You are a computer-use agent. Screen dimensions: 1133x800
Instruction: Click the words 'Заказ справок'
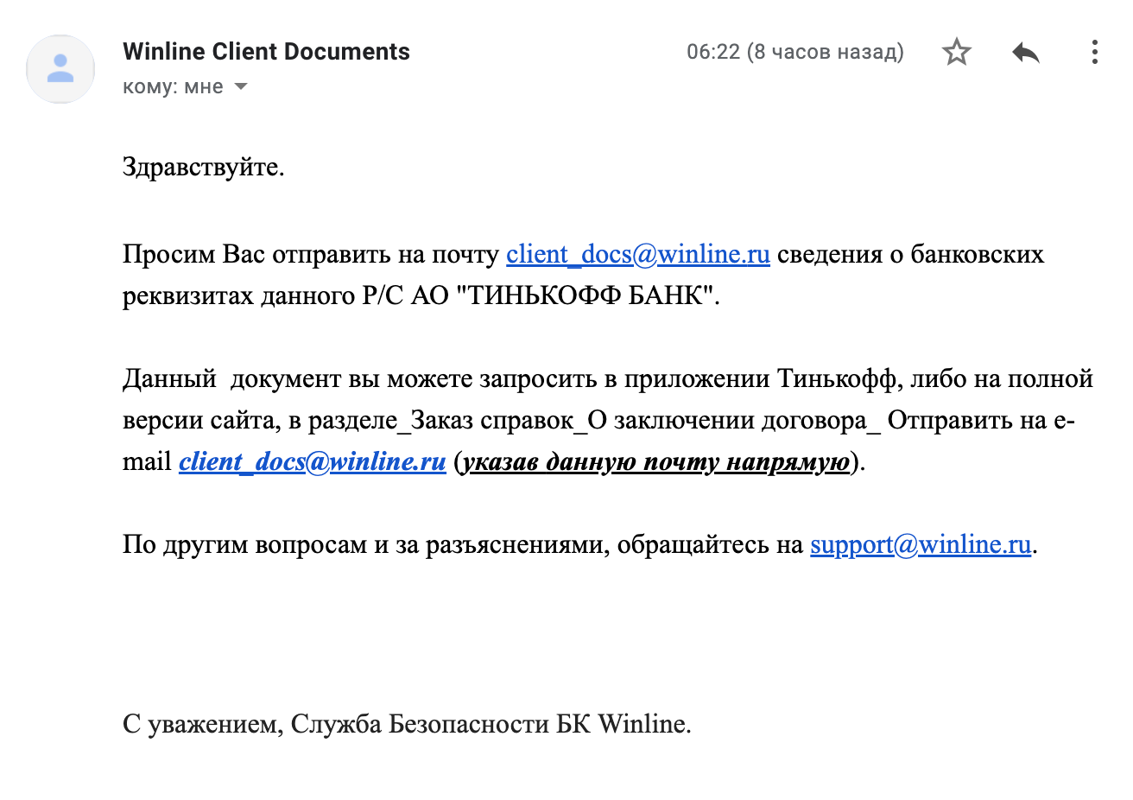(x=492, y=421)
